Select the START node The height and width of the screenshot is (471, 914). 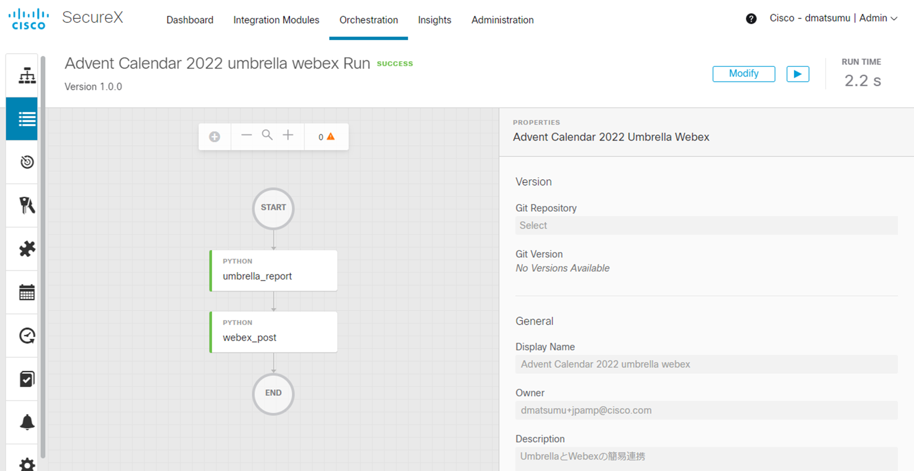click(x=273, y=209)
